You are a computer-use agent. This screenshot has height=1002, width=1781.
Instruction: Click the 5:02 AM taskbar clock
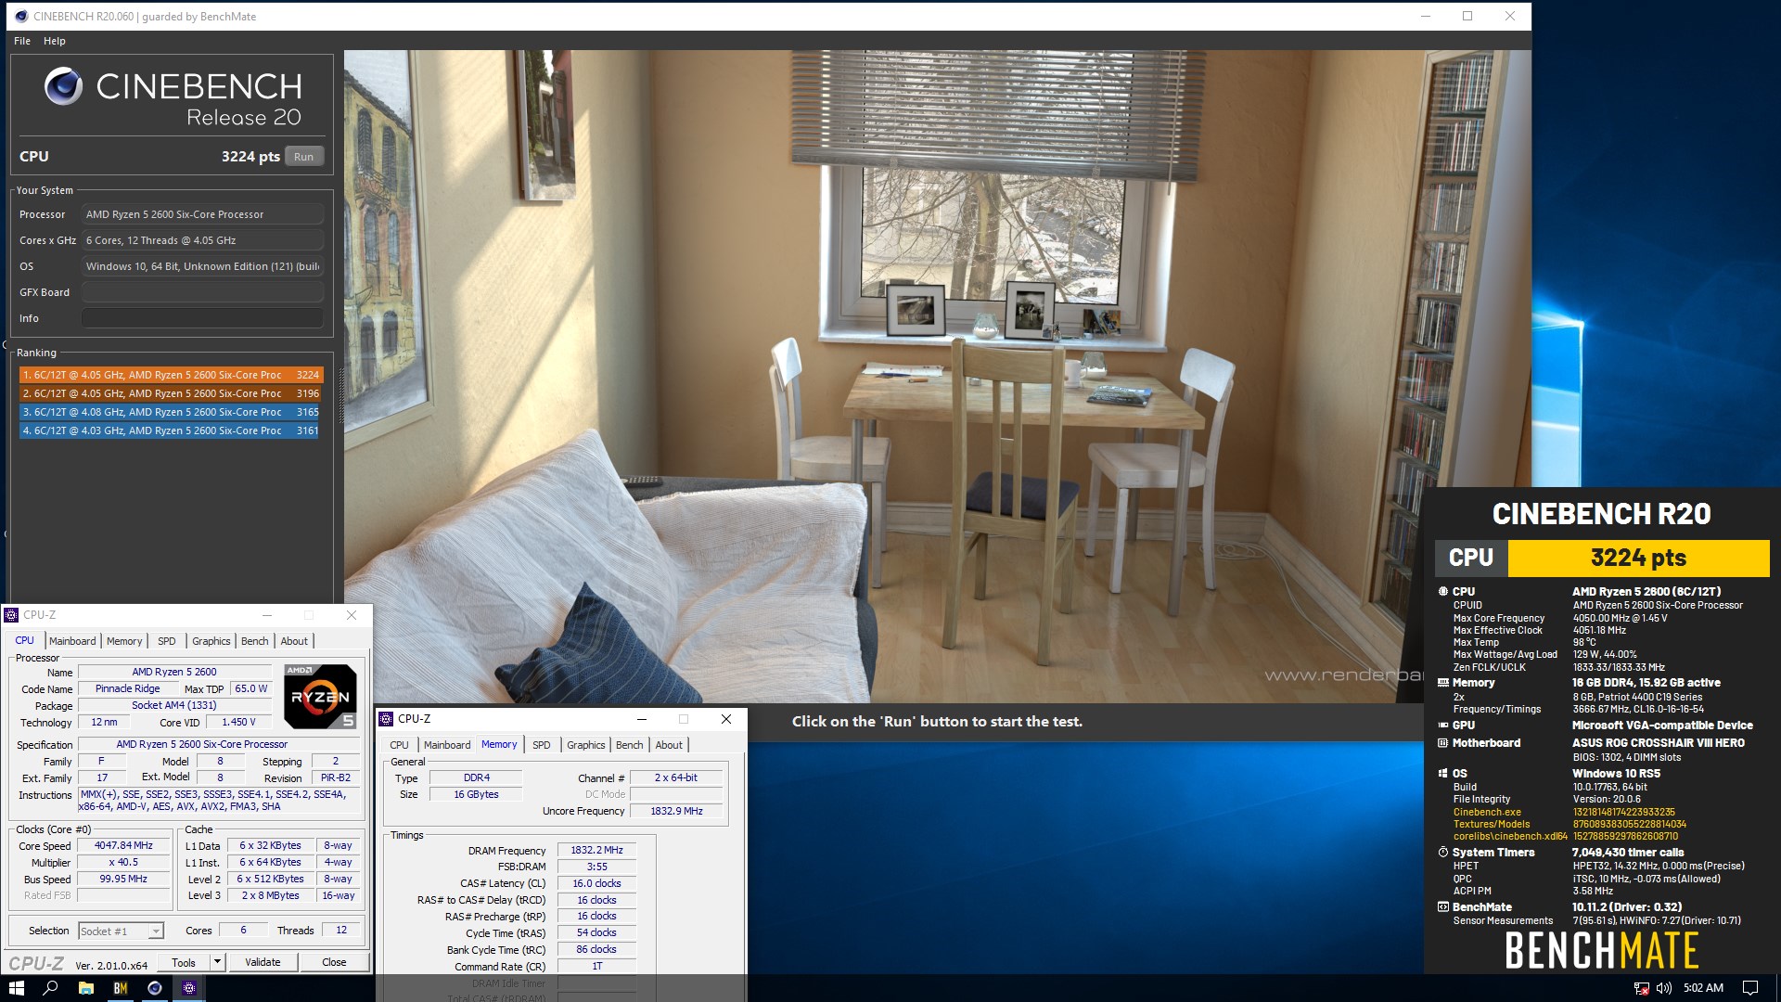pos(1703,988)
